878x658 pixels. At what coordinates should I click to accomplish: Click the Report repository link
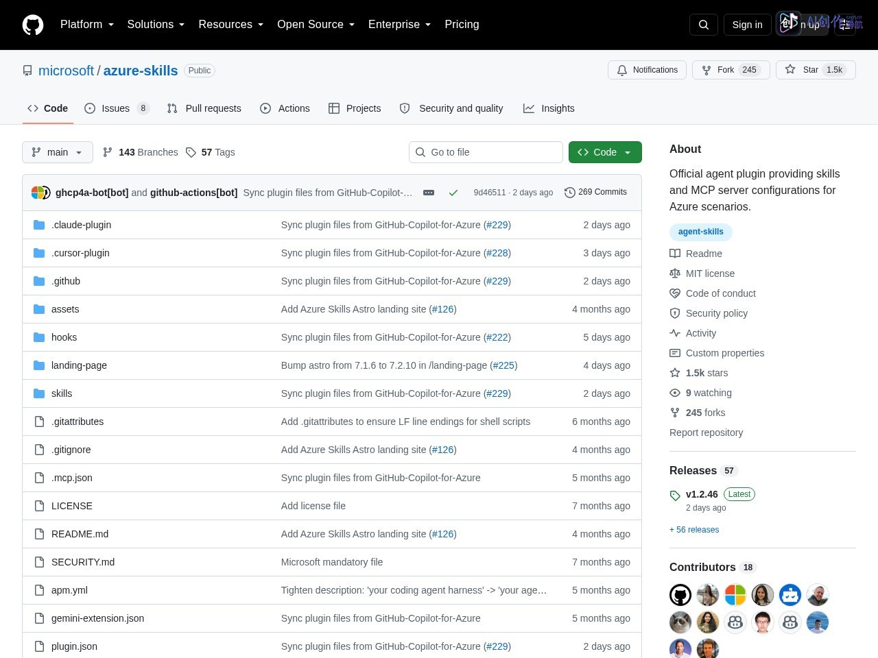tap(706, 432)
